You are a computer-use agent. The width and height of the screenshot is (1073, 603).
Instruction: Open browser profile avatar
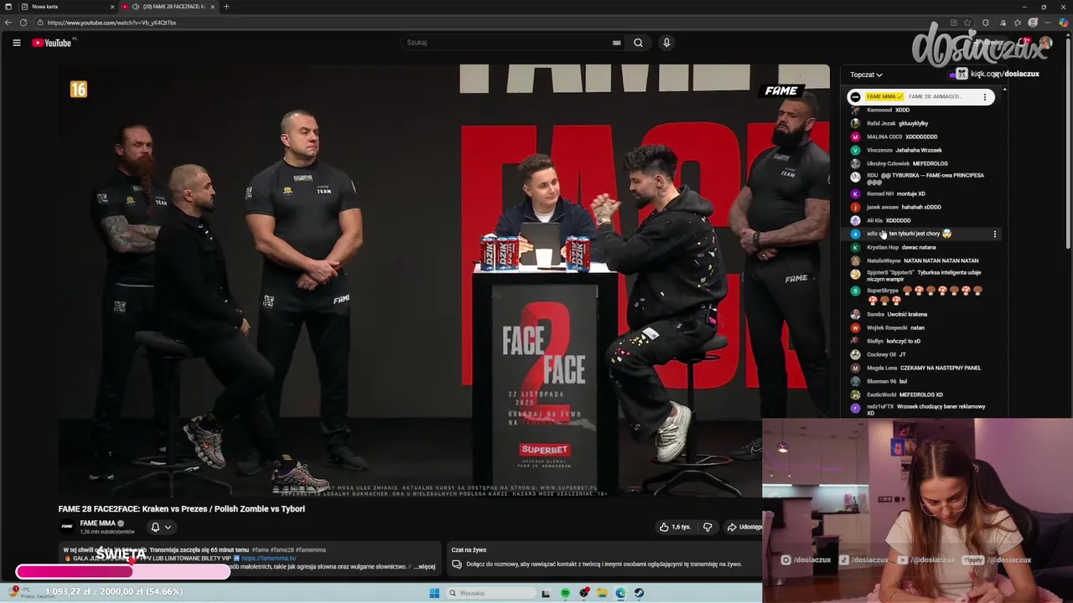(x=1033, y=23)
